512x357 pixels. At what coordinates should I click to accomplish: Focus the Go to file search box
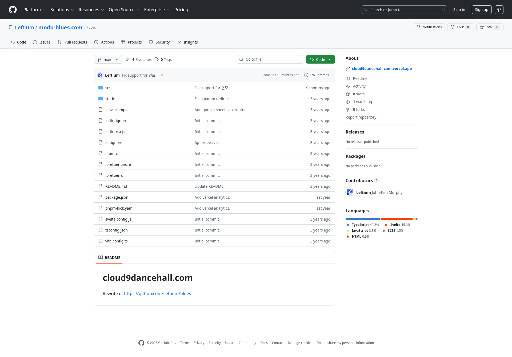coord(270,59)
